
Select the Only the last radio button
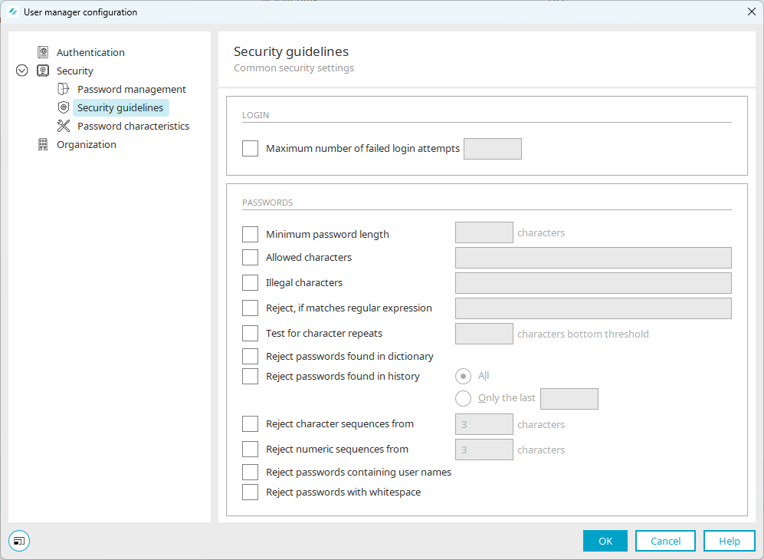(463, 398)
